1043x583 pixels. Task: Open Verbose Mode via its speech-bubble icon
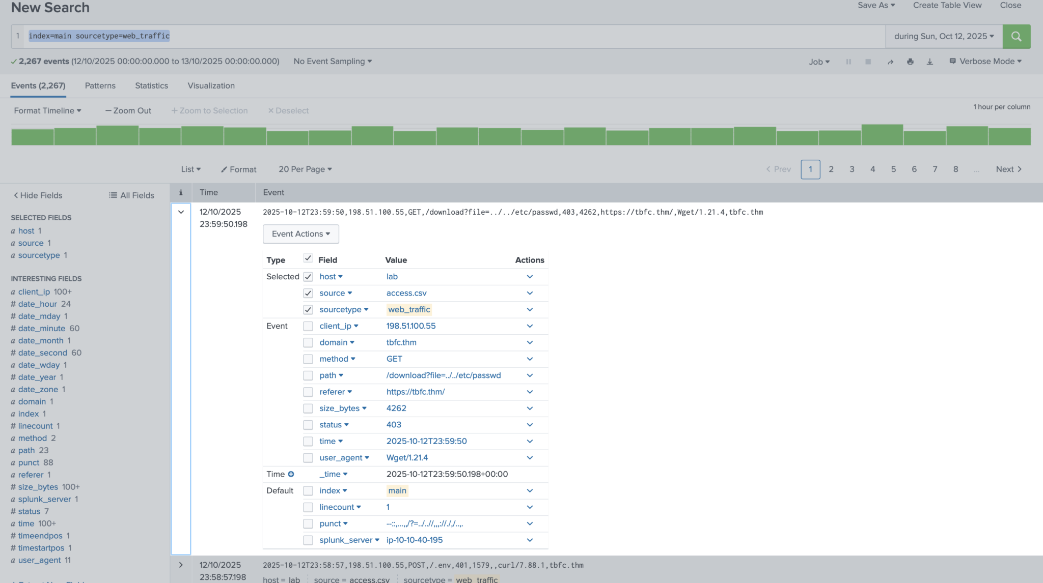pos(953,61)
